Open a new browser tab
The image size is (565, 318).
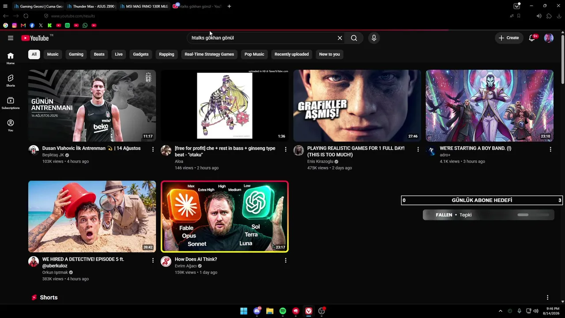(x=229, y=6)
